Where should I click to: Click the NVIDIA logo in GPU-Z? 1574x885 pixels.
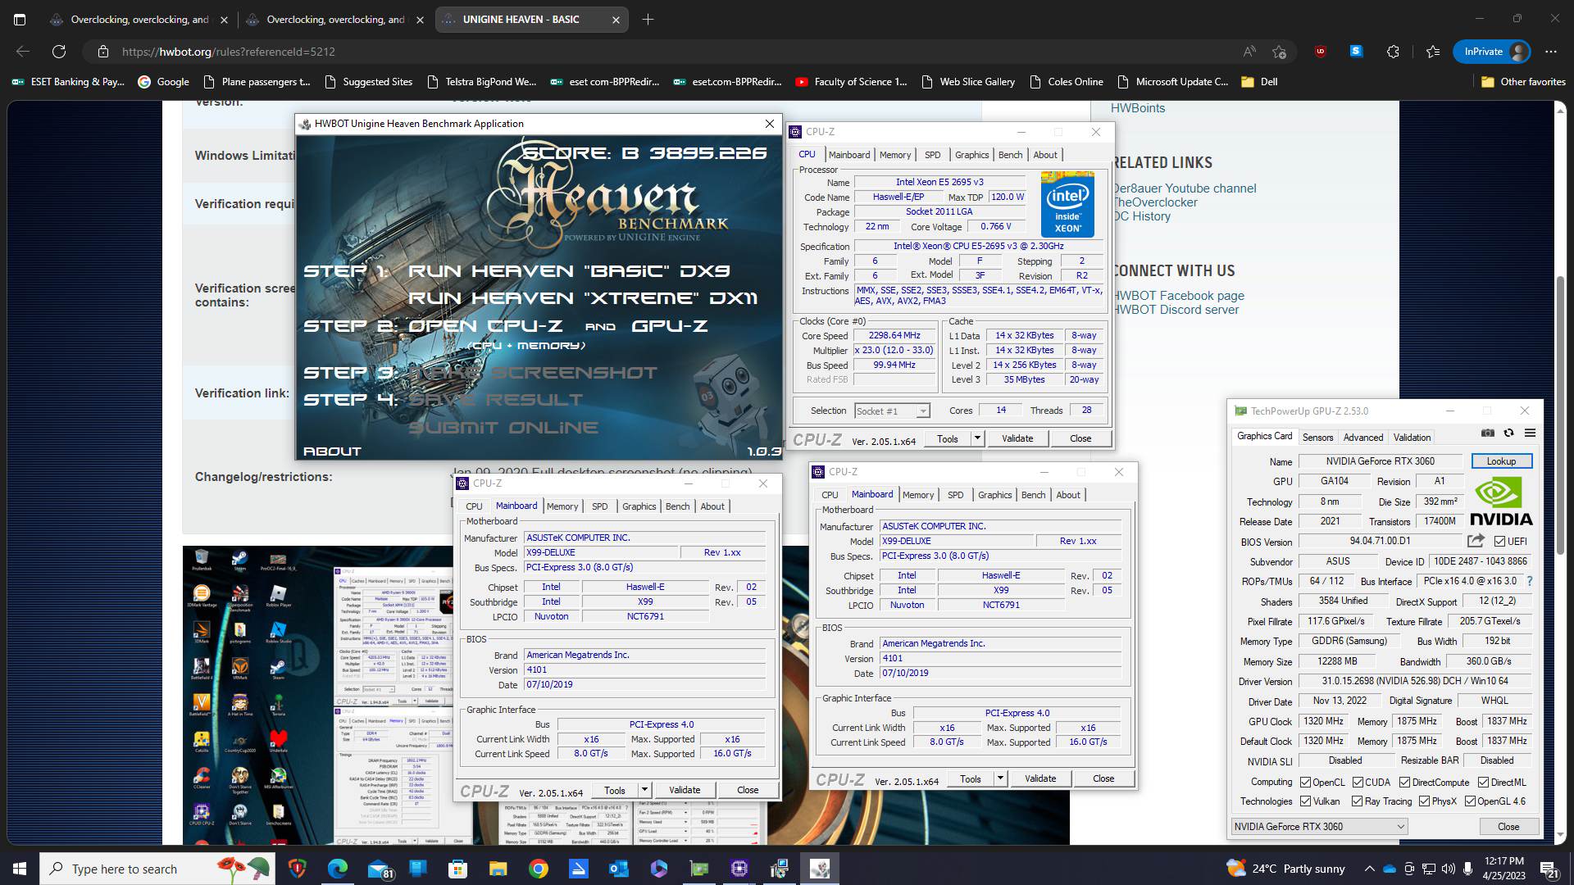click(1501, 501)
